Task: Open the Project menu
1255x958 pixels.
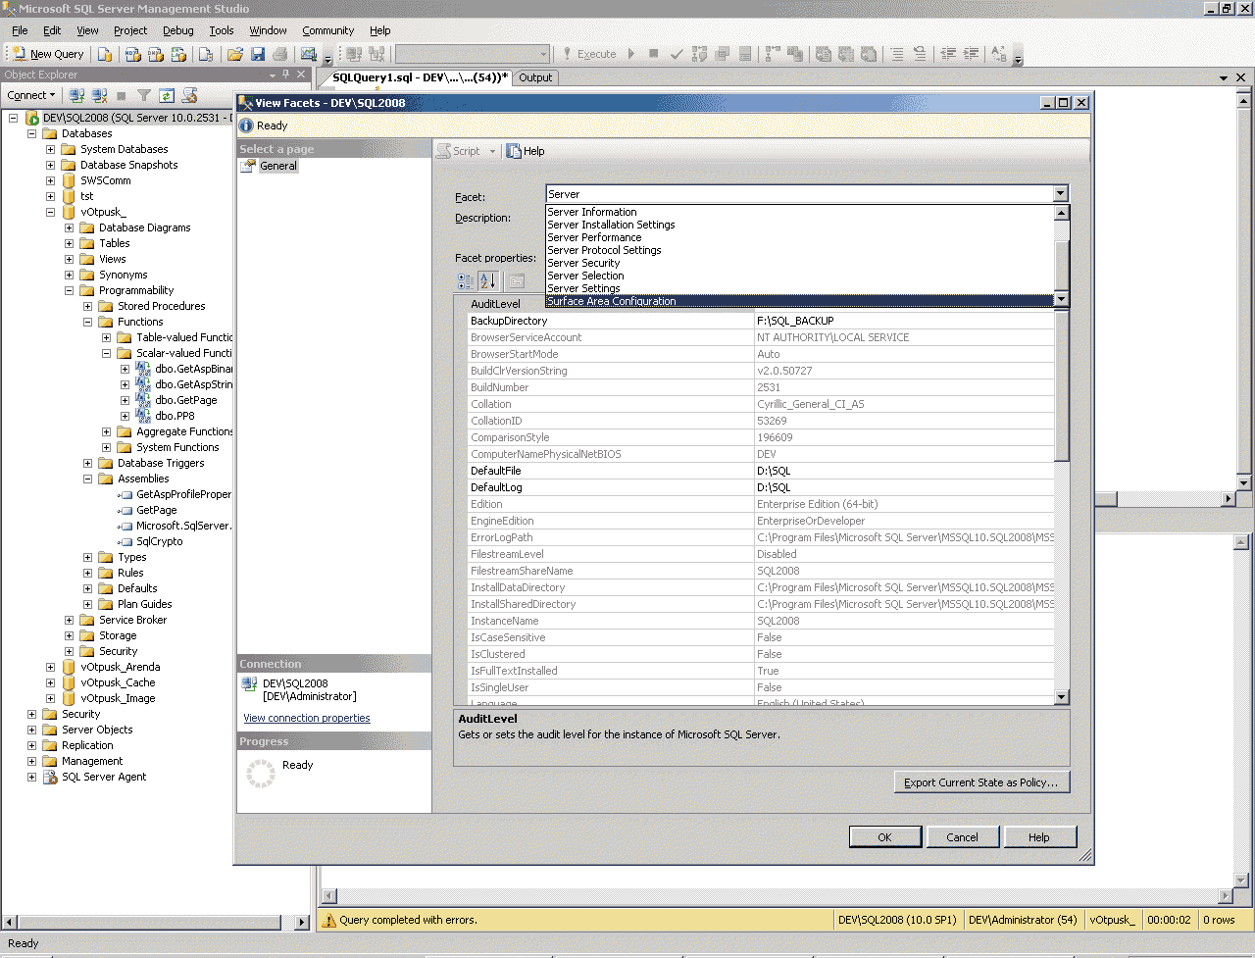Action: tap(130, 30)
